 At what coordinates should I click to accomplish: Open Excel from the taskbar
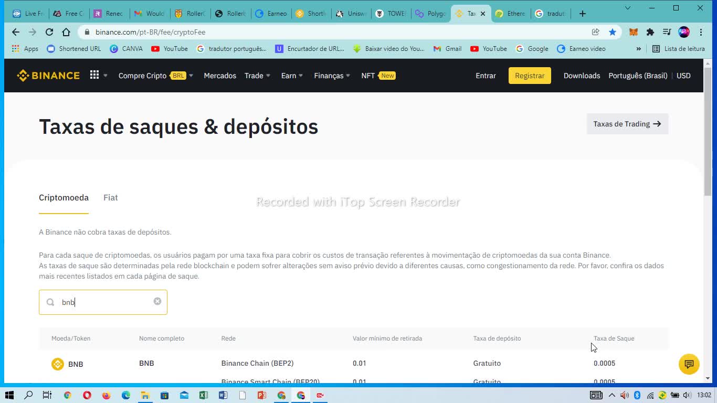coord(204,395)
